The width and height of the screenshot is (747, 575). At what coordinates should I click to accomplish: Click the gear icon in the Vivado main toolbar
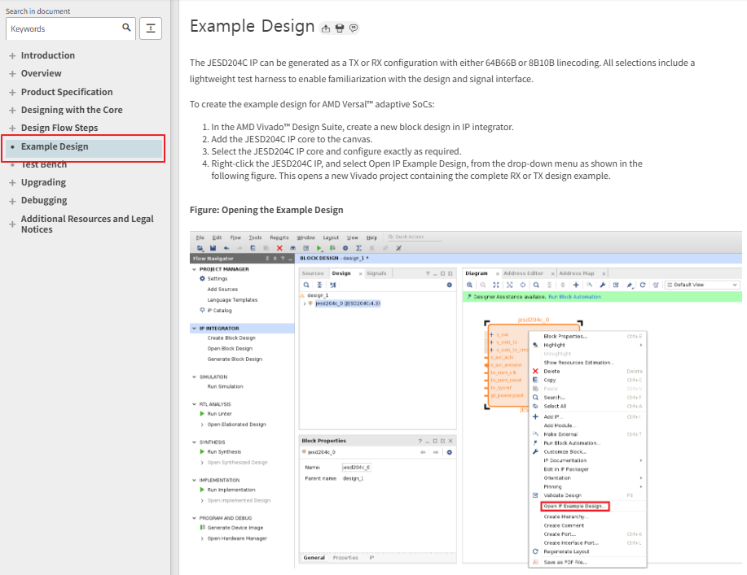(345, 248)
